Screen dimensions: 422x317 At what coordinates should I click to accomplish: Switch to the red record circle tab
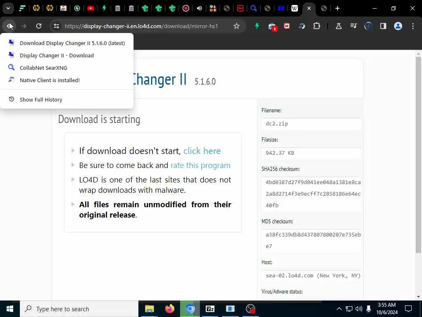coord(186,8)
